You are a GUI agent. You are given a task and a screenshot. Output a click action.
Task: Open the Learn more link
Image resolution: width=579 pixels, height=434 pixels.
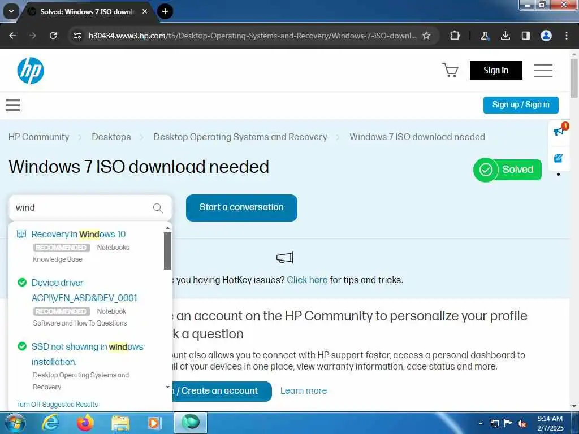tap(304, 391)
